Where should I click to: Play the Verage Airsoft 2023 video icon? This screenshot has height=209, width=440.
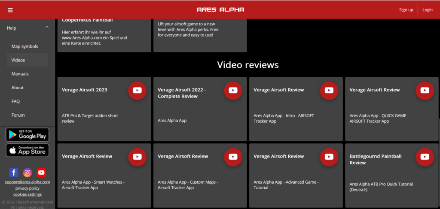point(137,90)
